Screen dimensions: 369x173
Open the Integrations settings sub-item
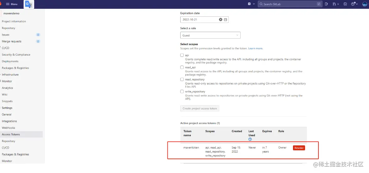coord(9,121)
